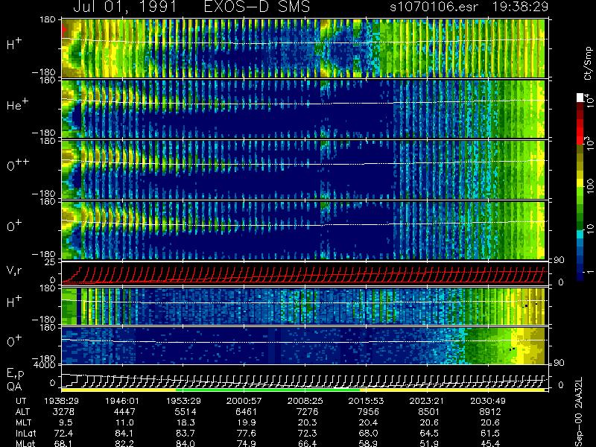
Task: Select MLT value '11.0'
Action: (124, 422)
